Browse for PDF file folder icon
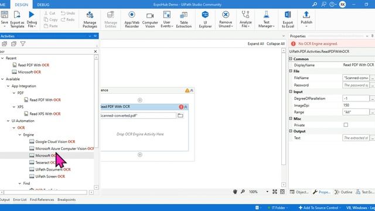 pos(180,115)
